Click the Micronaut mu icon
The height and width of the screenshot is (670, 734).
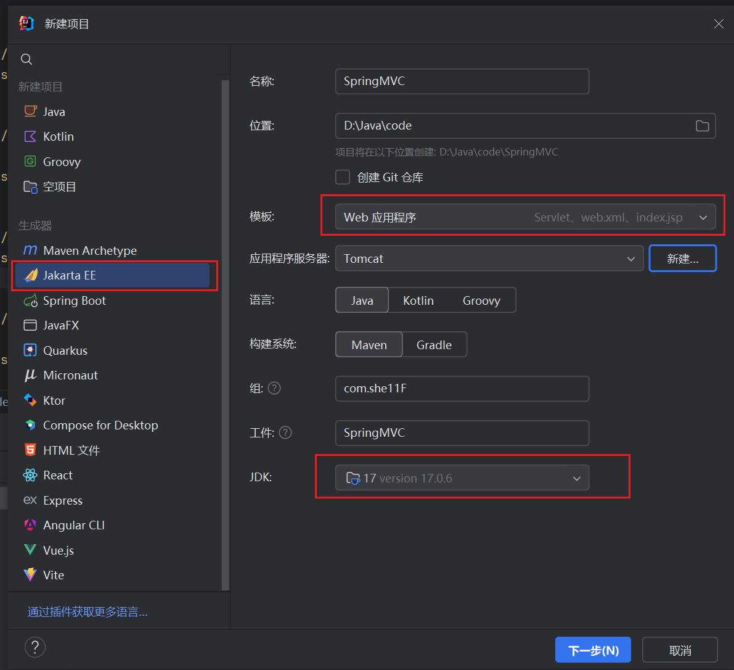[x=30, y=375]
